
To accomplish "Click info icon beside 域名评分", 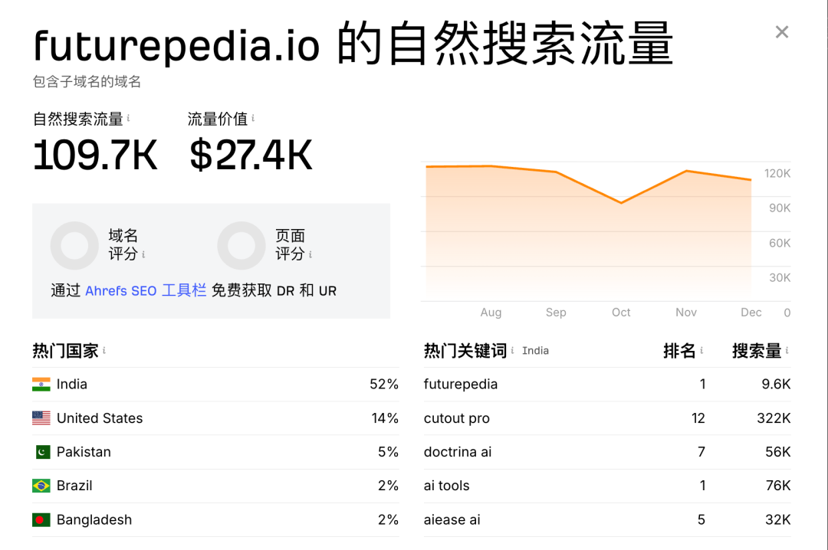I will click(x=143, y=254).
